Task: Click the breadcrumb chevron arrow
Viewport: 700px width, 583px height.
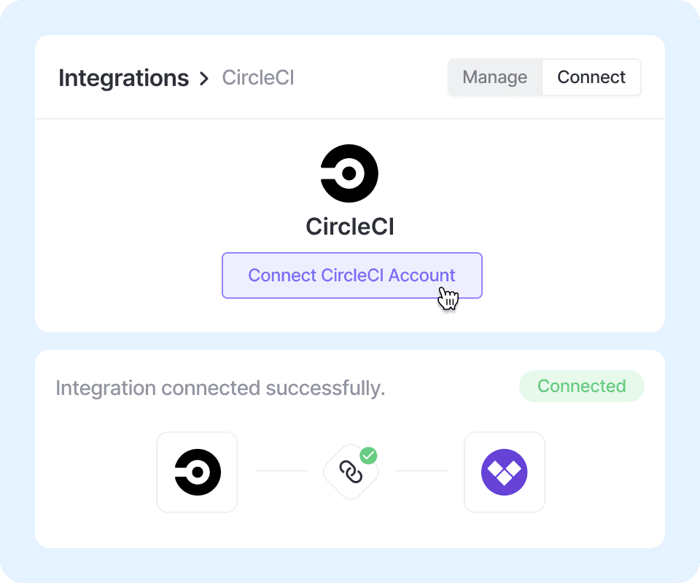Action: point(205,78)
